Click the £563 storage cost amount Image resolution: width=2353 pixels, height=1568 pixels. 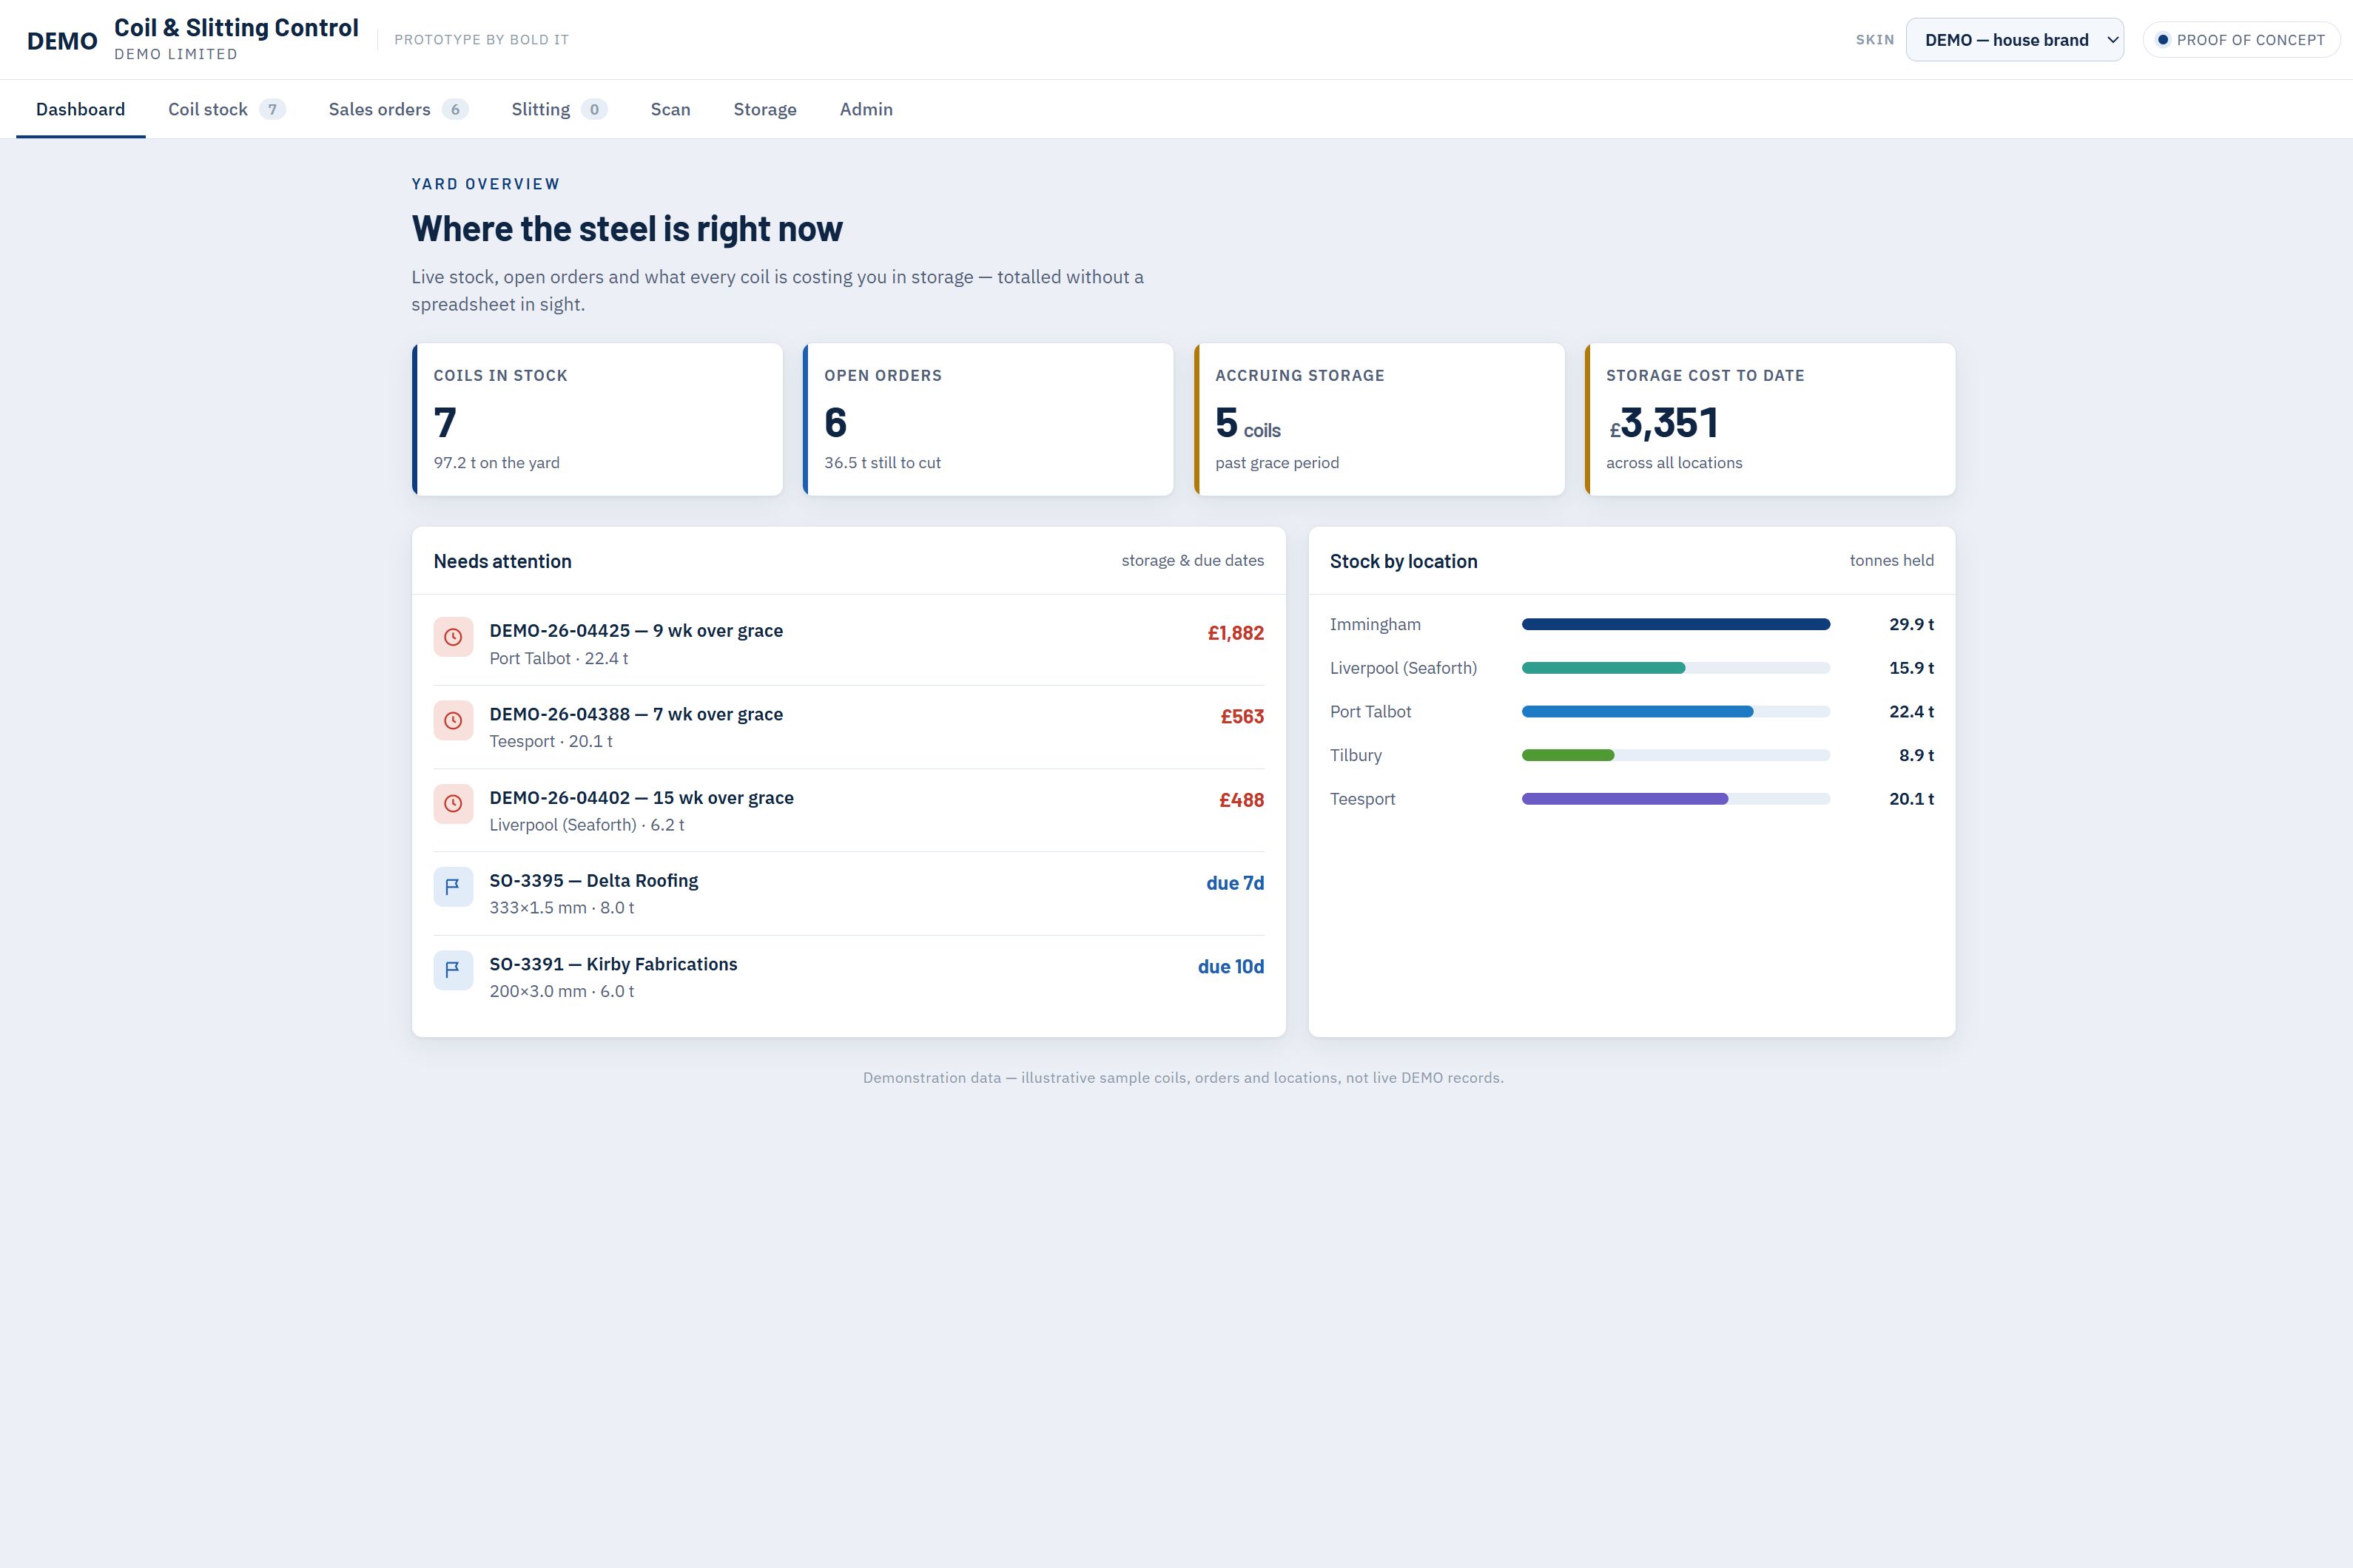(1242, 717)
